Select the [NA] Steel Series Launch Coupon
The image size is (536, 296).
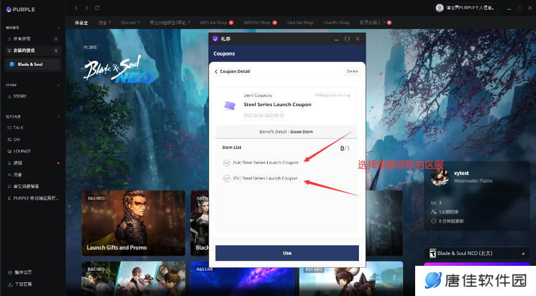pos(260,163)
